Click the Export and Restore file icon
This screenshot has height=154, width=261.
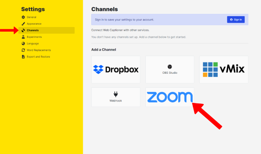point(23,57)
